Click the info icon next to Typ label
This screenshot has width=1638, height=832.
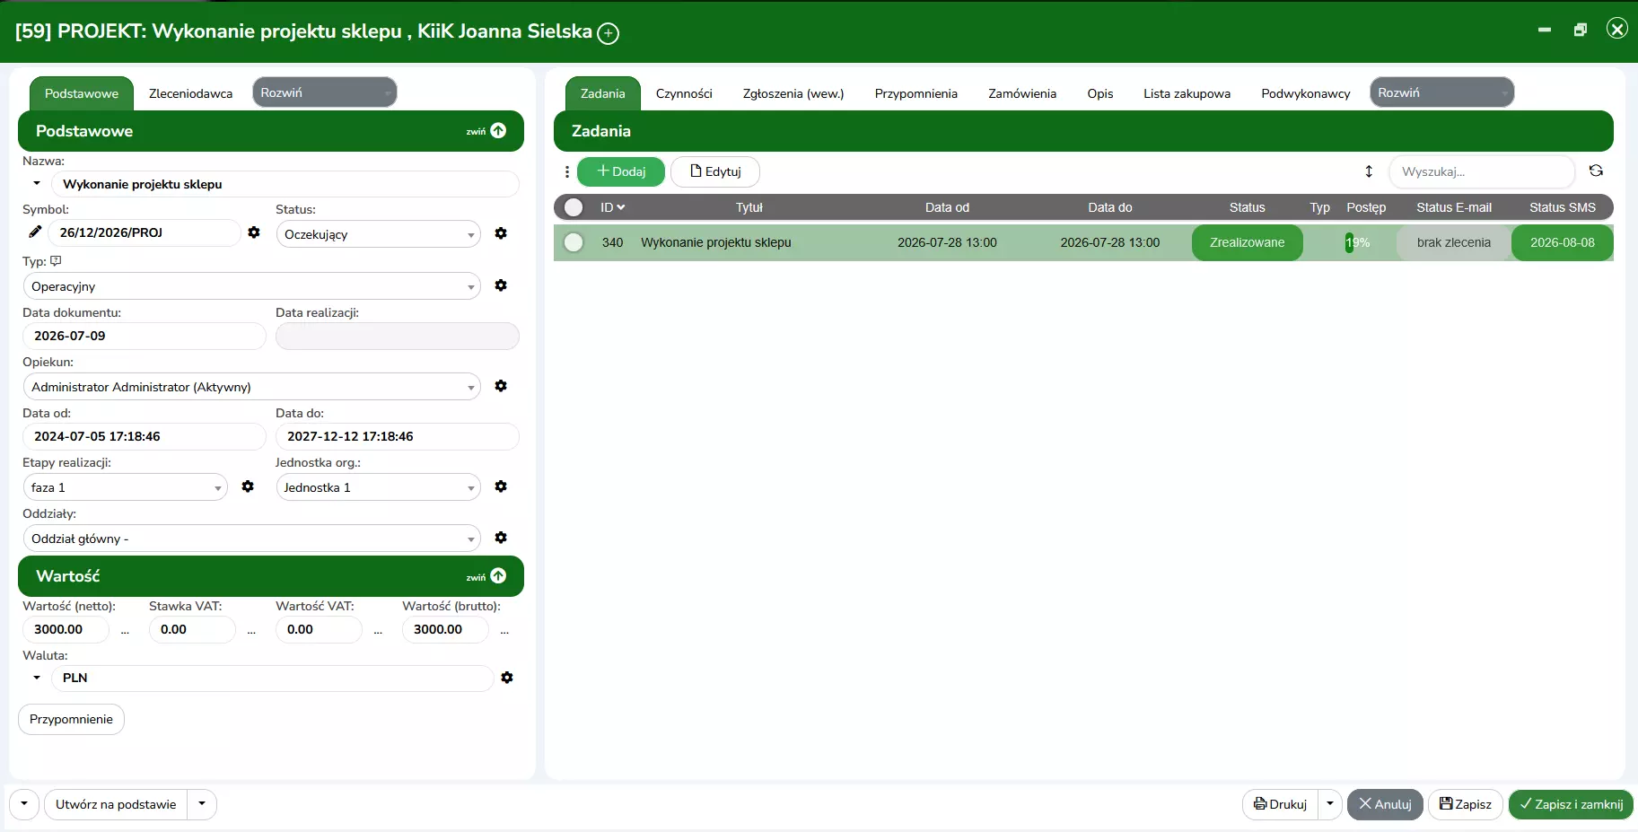point(56,261)
